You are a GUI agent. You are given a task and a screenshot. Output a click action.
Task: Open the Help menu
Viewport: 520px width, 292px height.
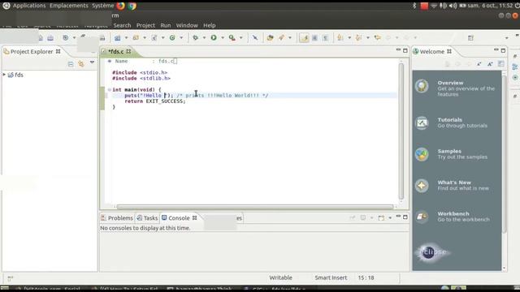[x=210, y=25]
